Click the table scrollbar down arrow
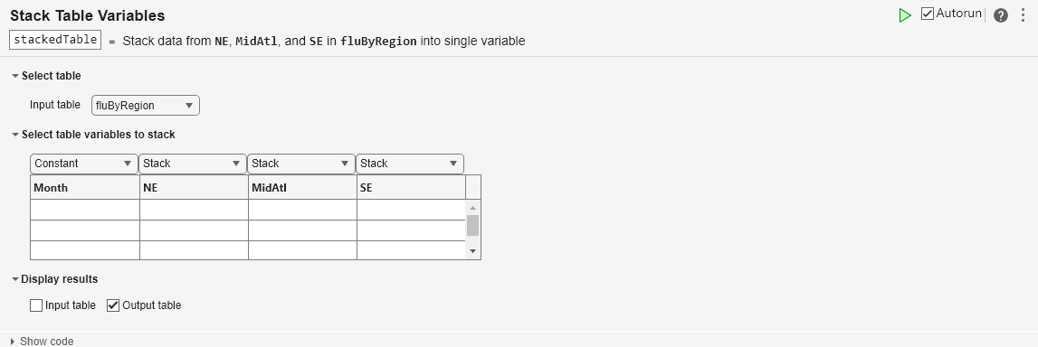This screenshot has width=1038, height=347. tap(472, 251)
